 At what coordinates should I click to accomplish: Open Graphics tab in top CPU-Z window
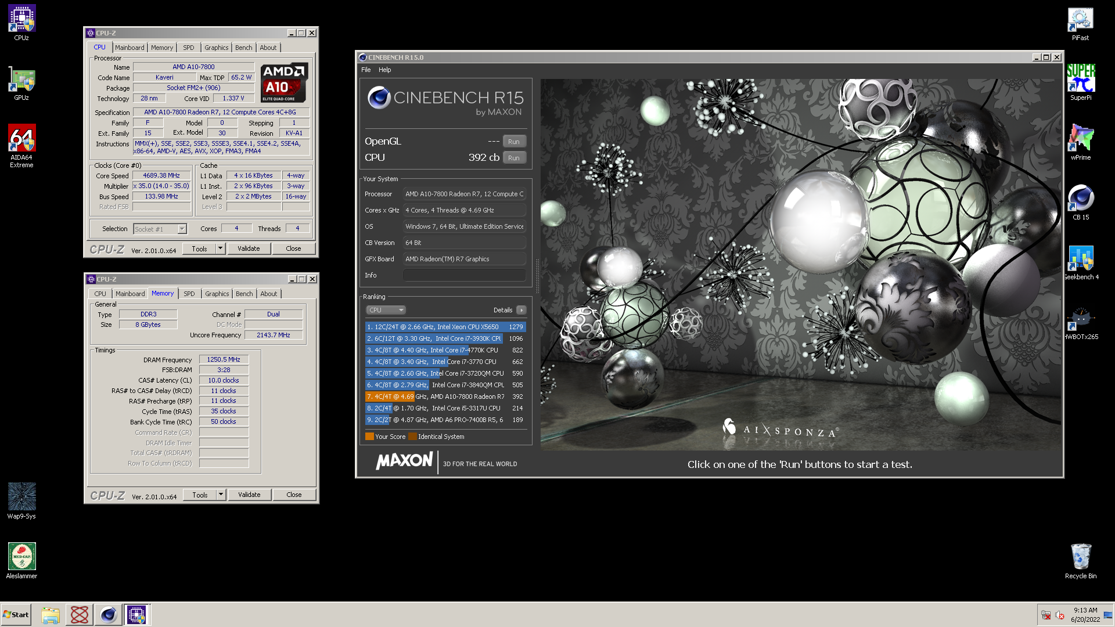pyautogui.click(x=217, y=48)
